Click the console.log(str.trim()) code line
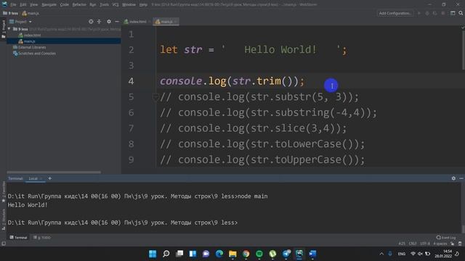Screen dimensions: 465x261 232,81
